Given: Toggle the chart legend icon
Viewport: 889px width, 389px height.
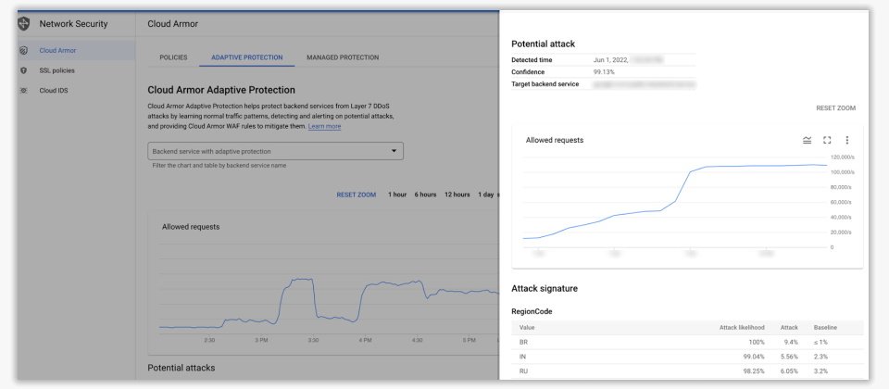Looking at the screenshot, I should (807, 140).
